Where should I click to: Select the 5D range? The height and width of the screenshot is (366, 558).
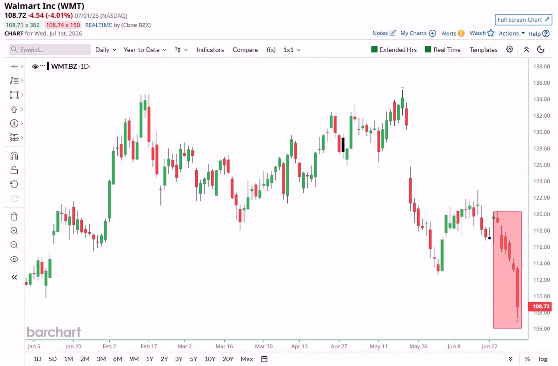pos(53,359)
